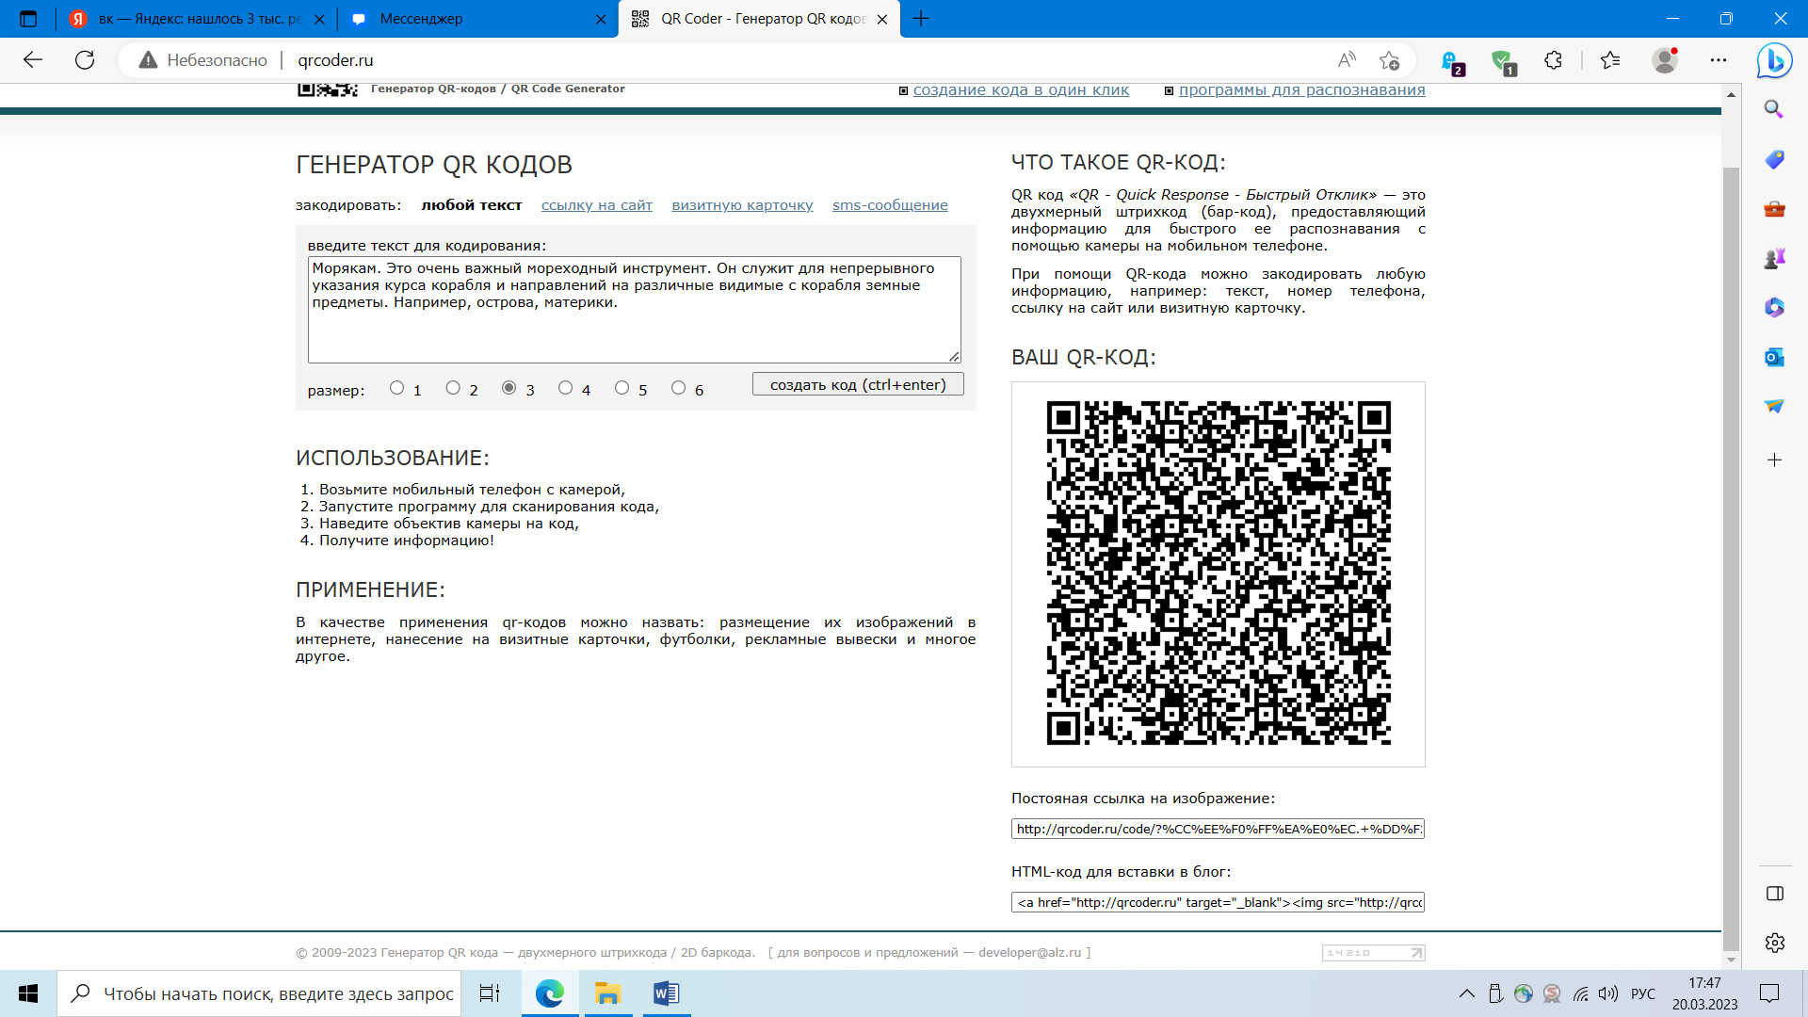
Task: Click the Not secure warning icon
Action: (148, 60)
